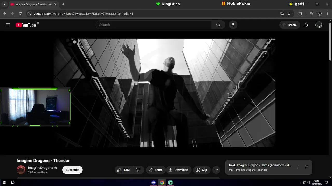Click the Create video button
The height and width of the screenshot is (186, 332).
tap(290, 25)
